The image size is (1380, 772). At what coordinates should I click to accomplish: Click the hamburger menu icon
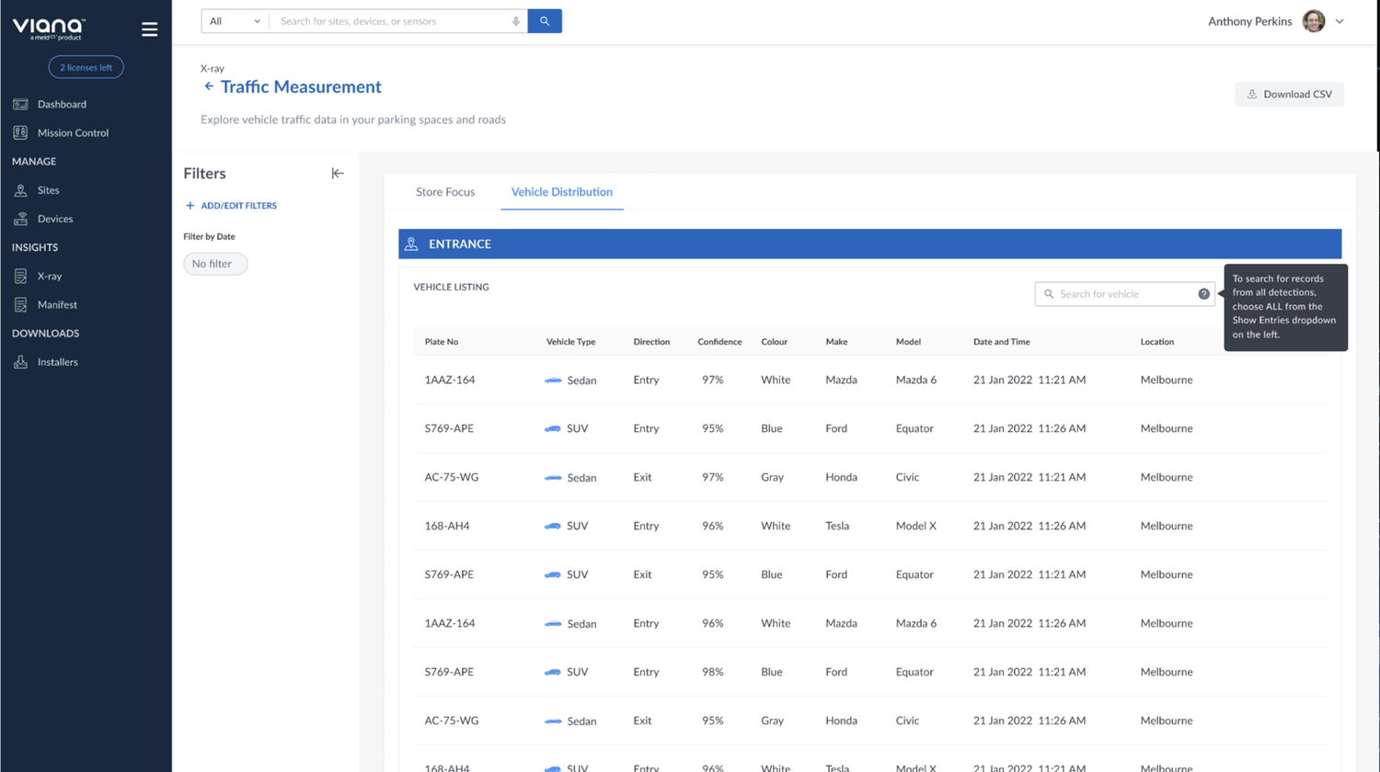[149, 28]
